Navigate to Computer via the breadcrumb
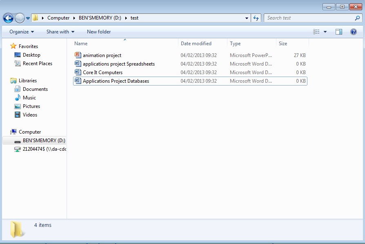Screen dimensions: 365x244 58,18
